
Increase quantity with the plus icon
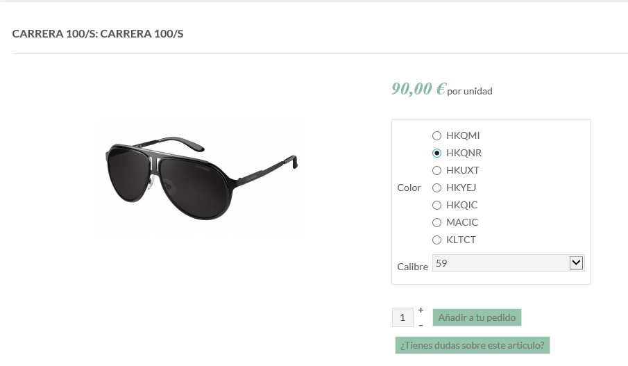click(421, 310)
